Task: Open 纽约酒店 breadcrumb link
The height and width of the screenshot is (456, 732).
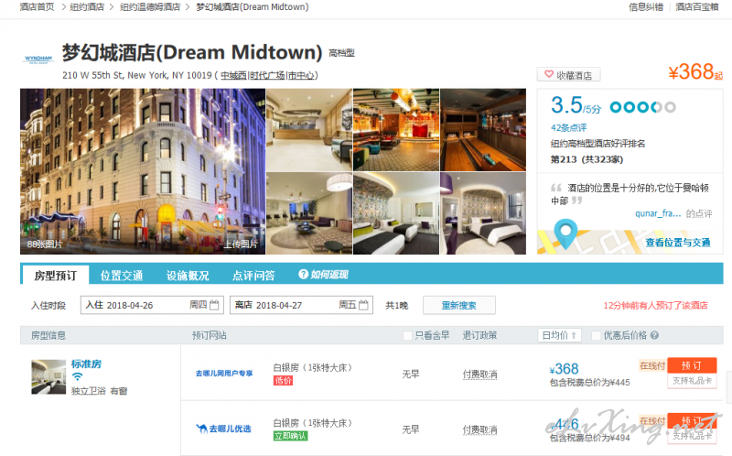Action: [87, 7]
